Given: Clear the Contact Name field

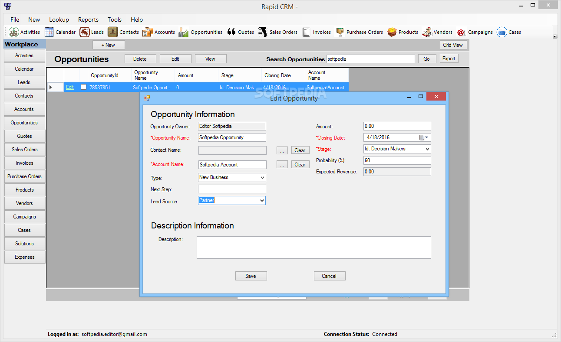Looking at the screenshot, I should 300,150.
